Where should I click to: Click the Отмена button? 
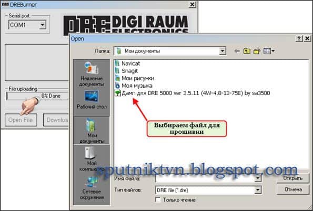click(293, 189)
